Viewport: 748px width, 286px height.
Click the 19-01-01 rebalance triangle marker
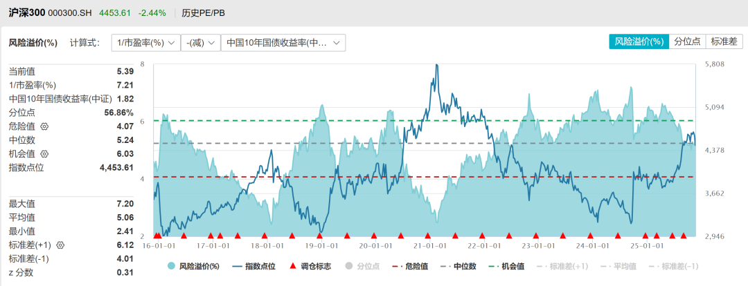[x=320, y=236]
